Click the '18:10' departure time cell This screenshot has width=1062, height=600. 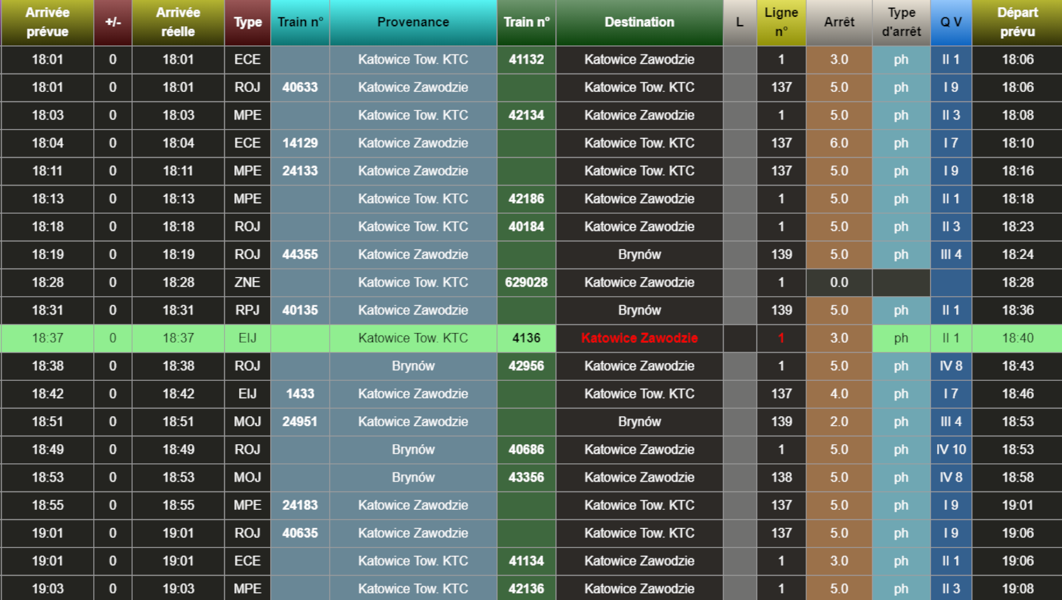point(1017,143)
